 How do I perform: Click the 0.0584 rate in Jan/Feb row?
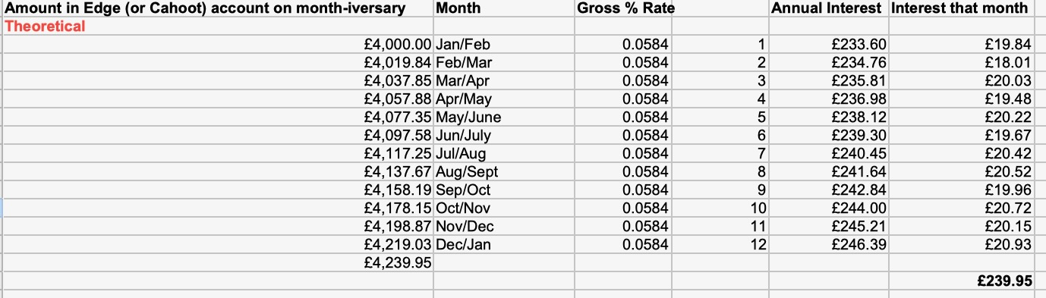coord(625,45)
